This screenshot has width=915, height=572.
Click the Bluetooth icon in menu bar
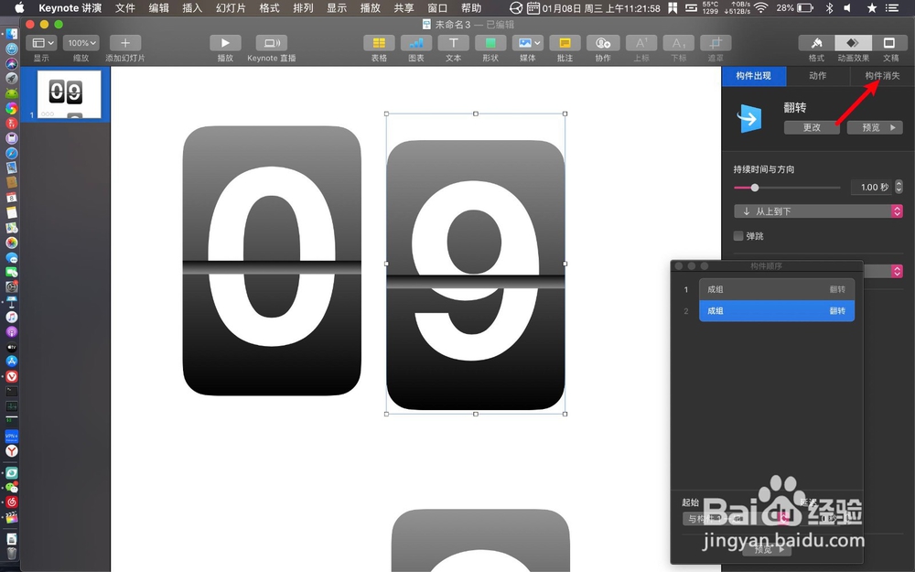pos(830,7)
